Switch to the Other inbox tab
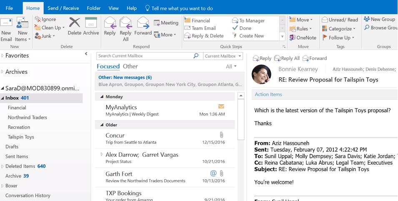The width and height of the screenshot is (398, 201). pos(130,66)
